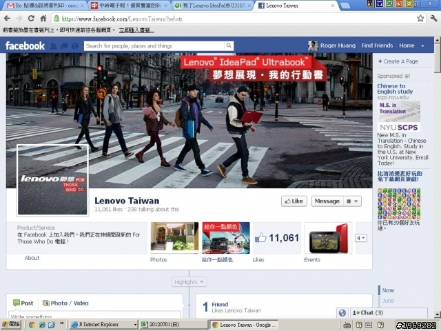The image size is (441, 331).
Task: Switch to 20120701(日) taskbar window
Action: pos(174,325)
